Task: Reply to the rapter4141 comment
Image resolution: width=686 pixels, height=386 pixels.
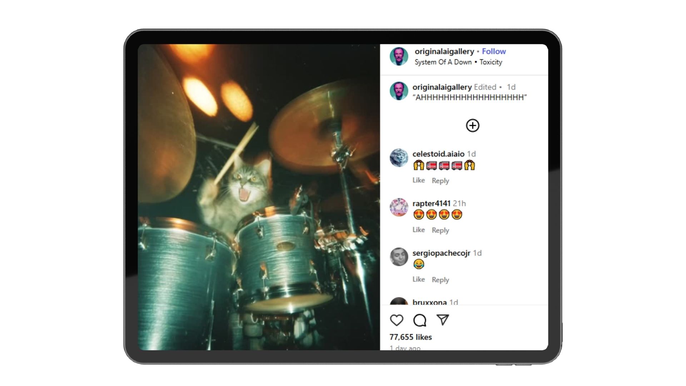Action: coord(440,231)
